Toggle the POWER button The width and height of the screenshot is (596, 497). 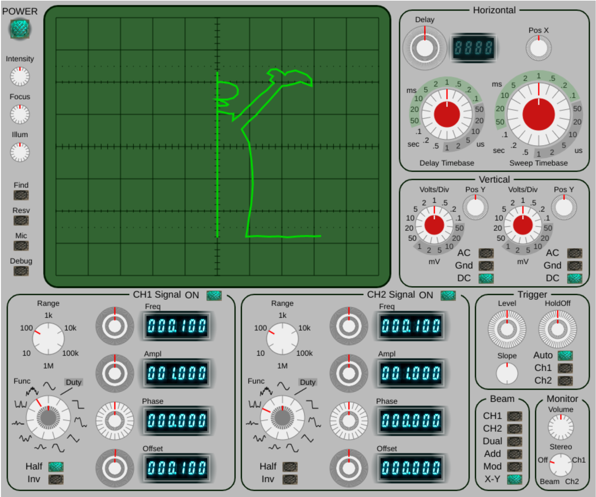[x=20, y=29]
